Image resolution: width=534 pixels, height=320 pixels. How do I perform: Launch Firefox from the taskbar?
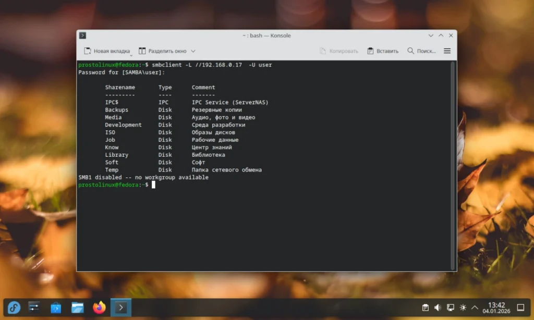pyautogui.click(x=99, y=307)
